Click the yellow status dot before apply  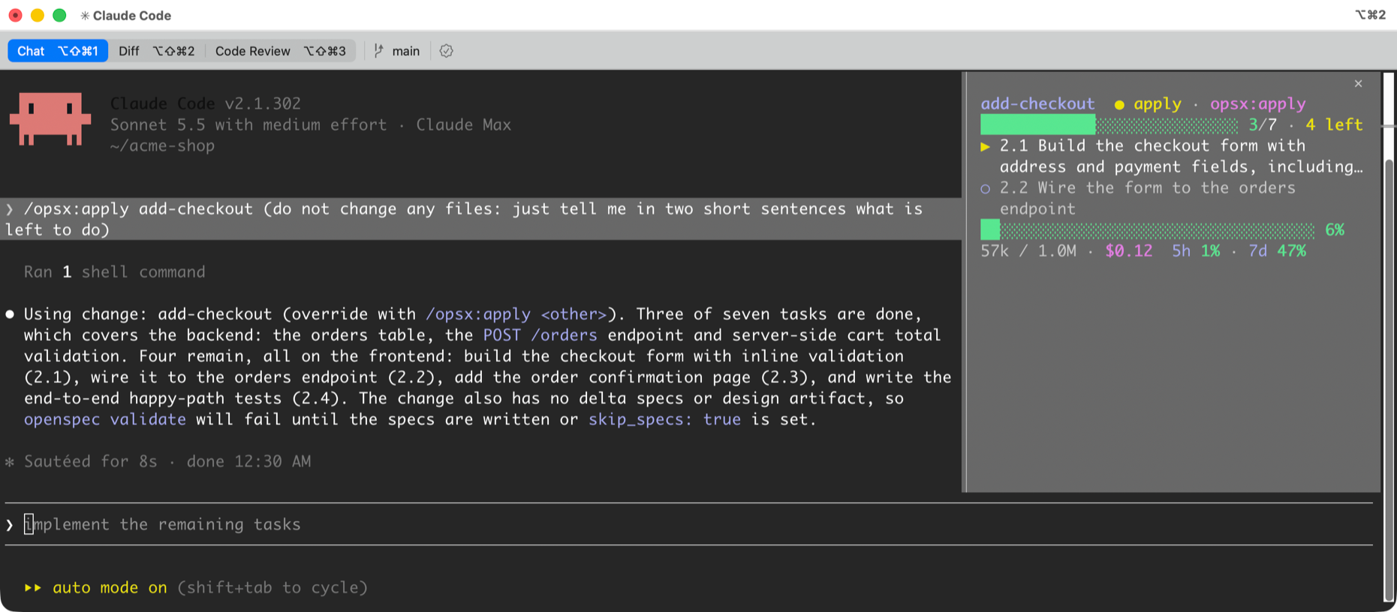(x=1119, y=104)
